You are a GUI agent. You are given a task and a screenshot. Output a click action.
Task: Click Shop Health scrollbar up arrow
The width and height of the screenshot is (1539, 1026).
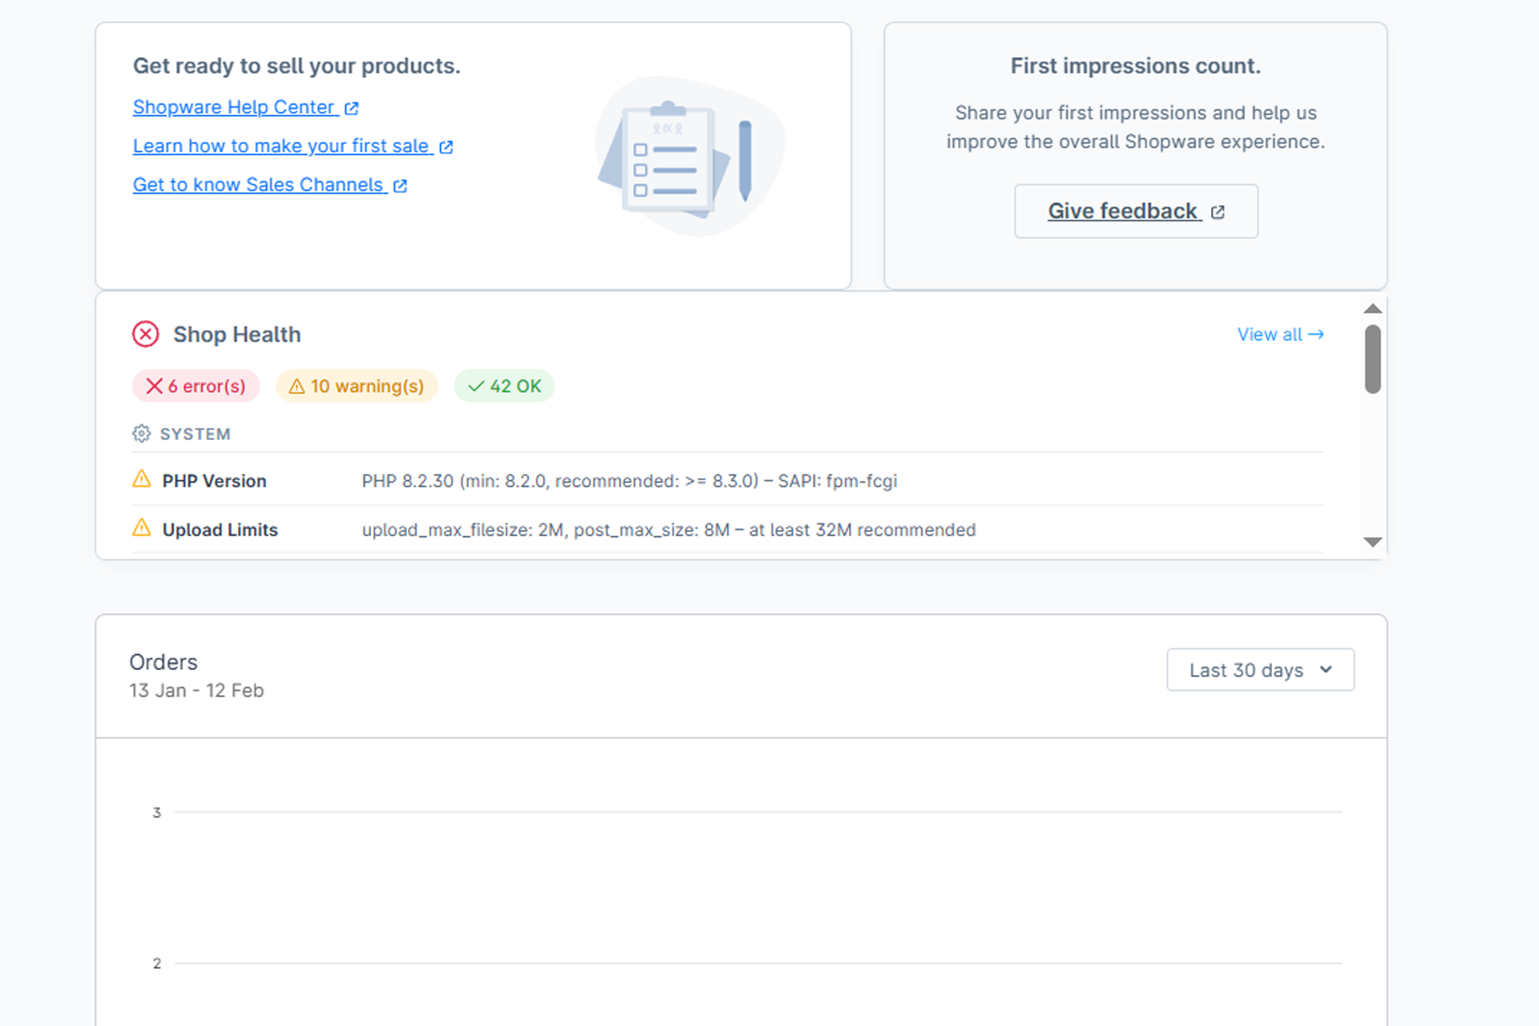click(x=1372, y=309)
